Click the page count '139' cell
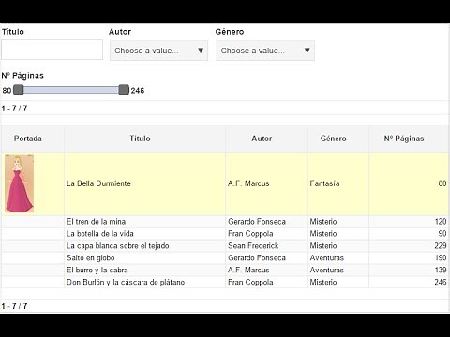The image size is (450, 337). [x=409, y=271]
